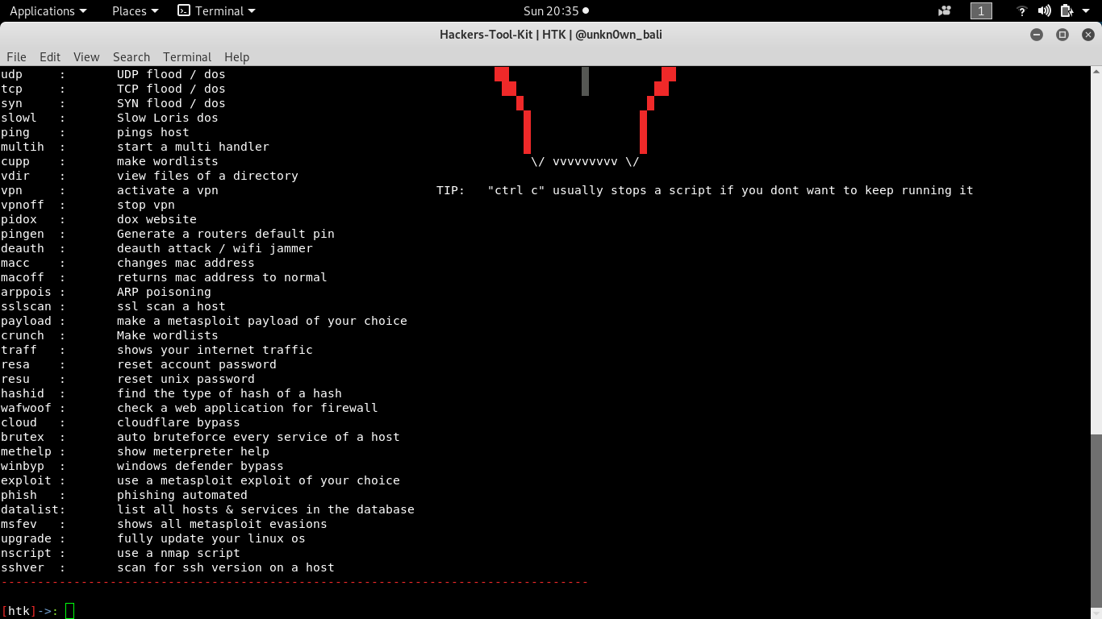Click the 'activate a vpn' description
This screenshot has height=619, width=1102.
click(x=168, y=190)
